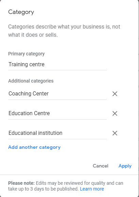Screen dimensions: 139x197
Task: Cancel the category changes
Action: coord(100,166)
